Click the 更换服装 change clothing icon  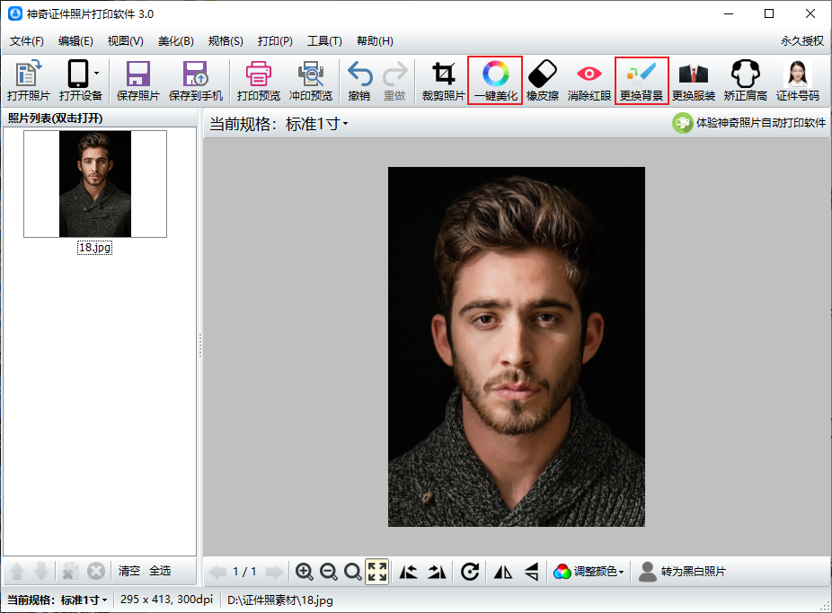coord(694,81)
